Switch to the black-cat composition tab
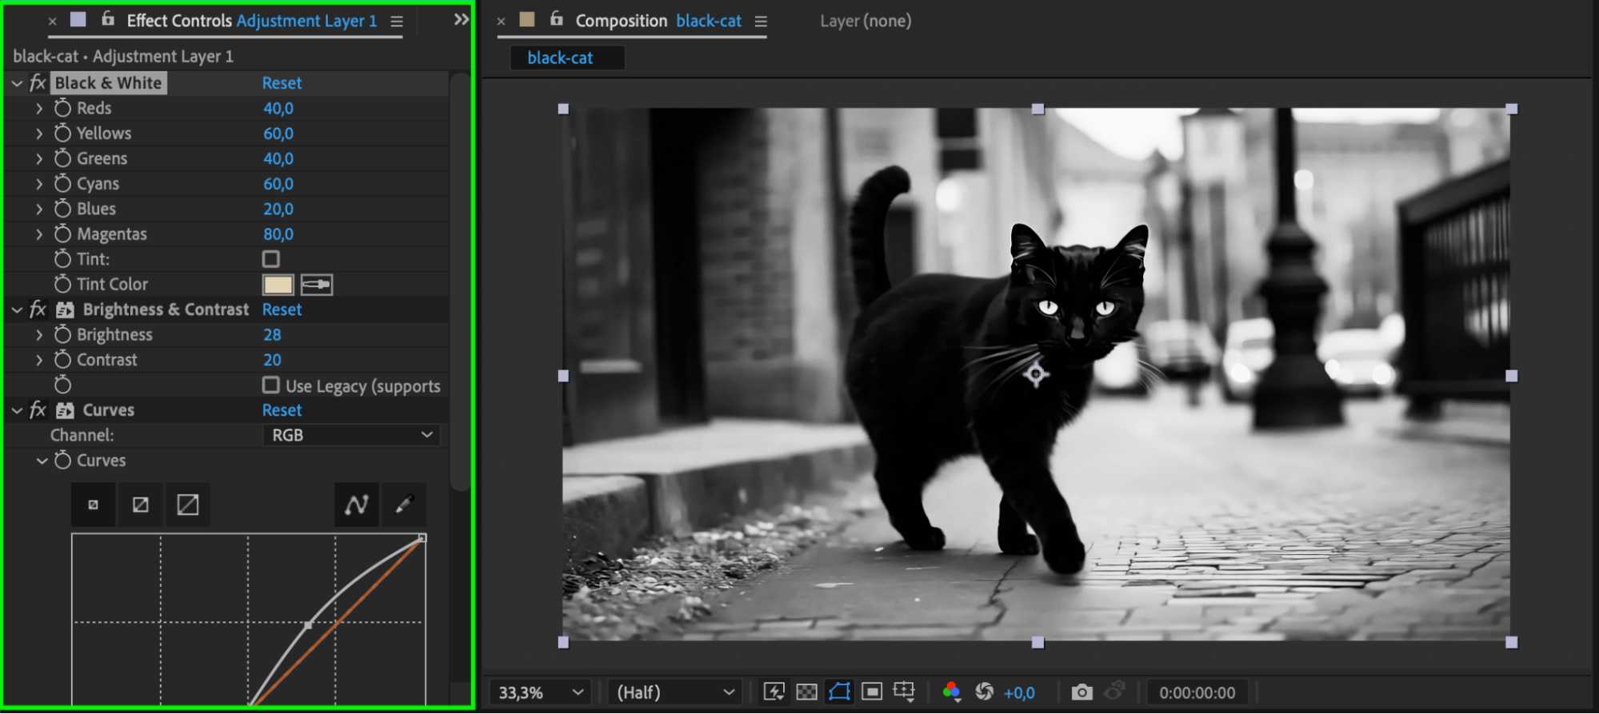Screen dimensions: 1599x714 click(x=560, y=58)
